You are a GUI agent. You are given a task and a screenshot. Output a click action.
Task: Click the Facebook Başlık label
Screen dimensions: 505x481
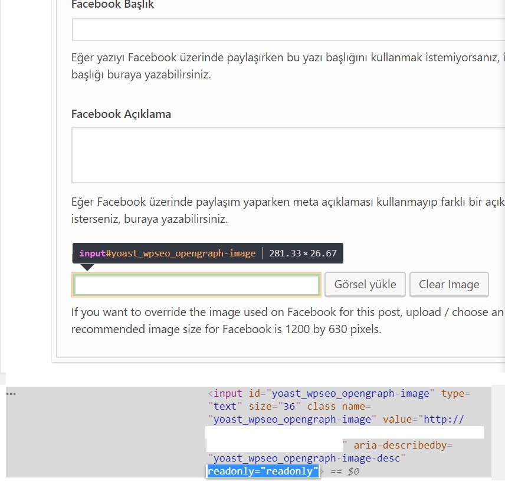pos(113,5)
